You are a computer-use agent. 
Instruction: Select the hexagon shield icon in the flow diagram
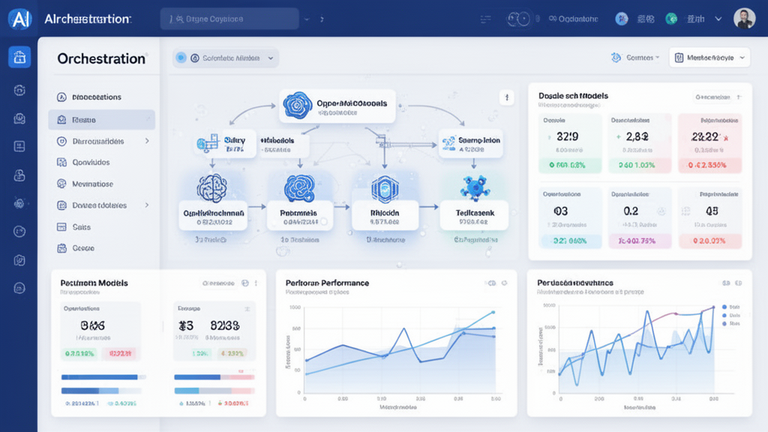[385, 189]
